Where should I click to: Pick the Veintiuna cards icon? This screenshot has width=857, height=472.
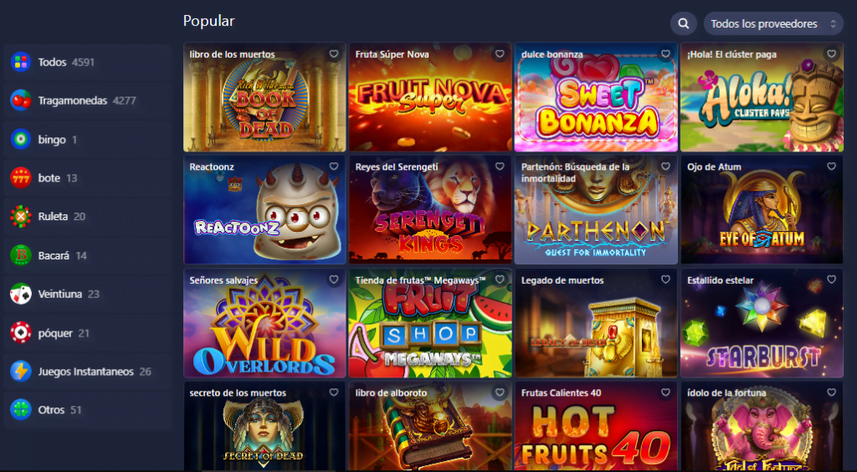tap(21, 294)
